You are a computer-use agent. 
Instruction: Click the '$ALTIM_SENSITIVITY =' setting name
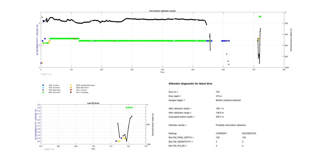181,142
